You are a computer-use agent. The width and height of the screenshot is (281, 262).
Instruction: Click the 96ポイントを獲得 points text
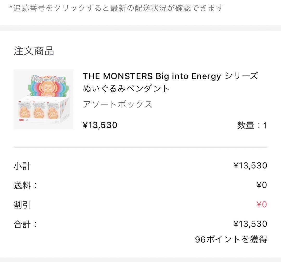pos(231,239)
